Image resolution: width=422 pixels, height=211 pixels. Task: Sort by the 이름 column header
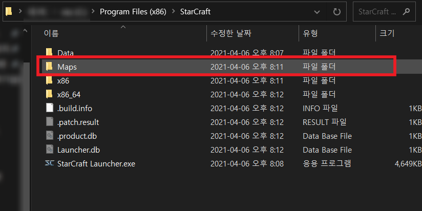click(51, 33)
